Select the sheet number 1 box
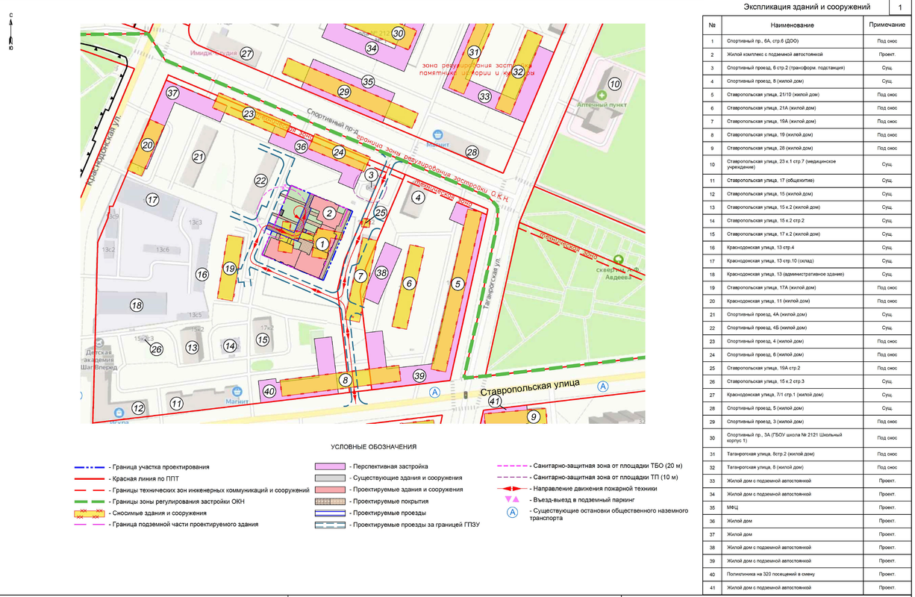This screenshot has height=597, width=915. (x=899, y=7)
